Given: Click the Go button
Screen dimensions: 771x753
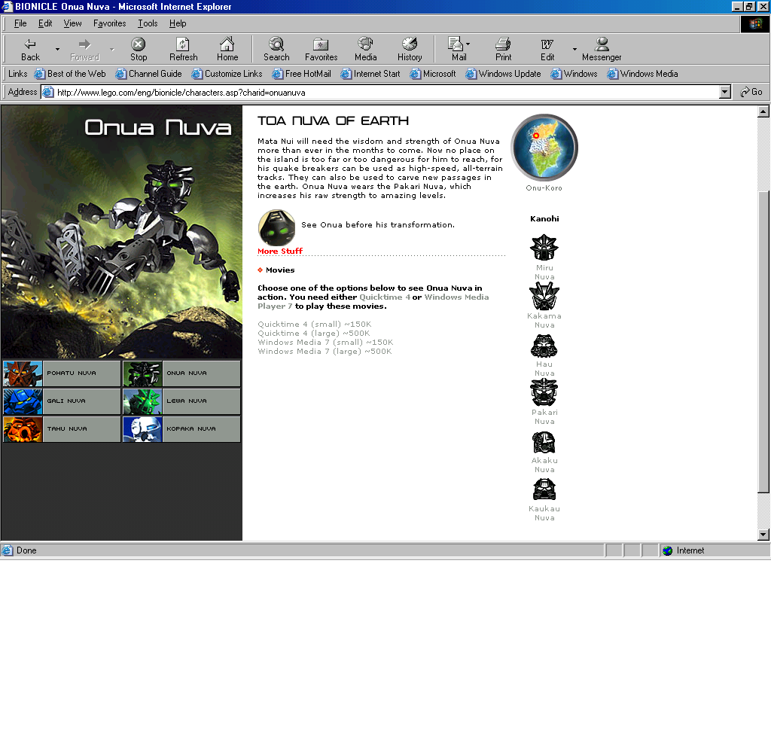Looking at the screenshot, I should tap(751, 92).
